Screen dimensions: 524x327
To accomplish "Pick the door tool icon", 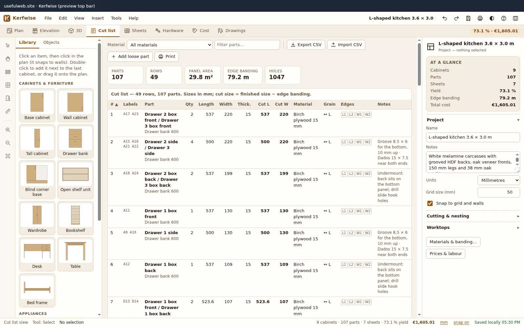I will [x=8, y=98].
